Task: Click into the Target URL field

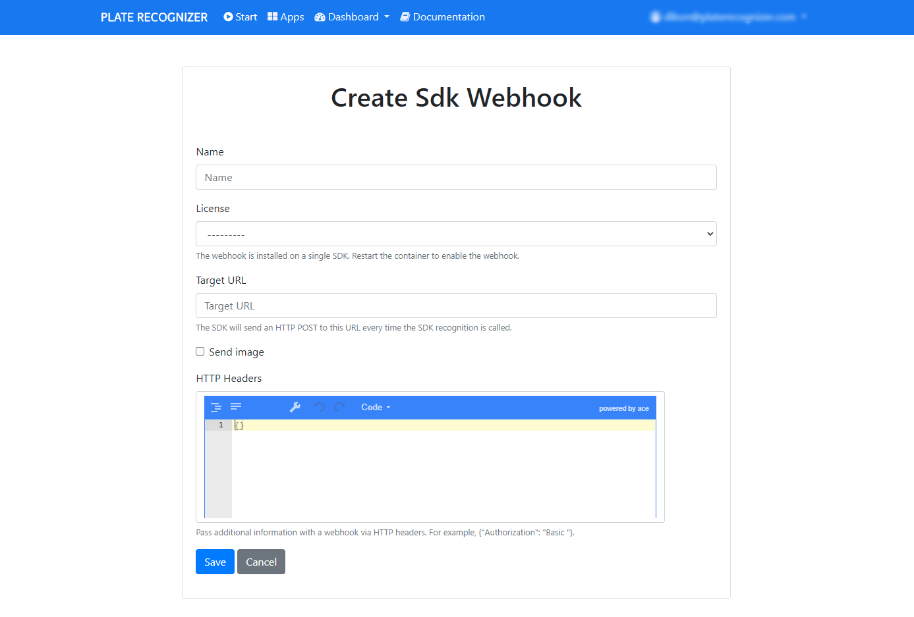Action: coord(456,306)
